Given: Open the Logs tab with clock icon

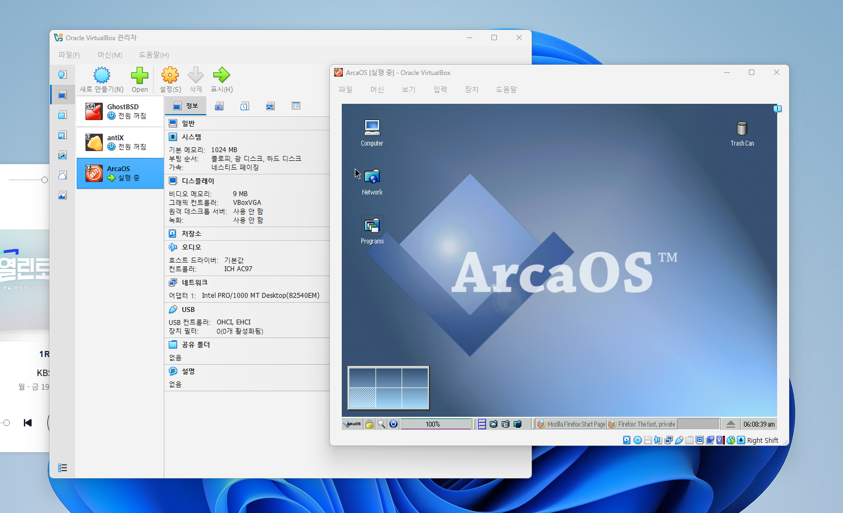Looking at the screenshot, I should pyautogui.click(x=245, y=106).
